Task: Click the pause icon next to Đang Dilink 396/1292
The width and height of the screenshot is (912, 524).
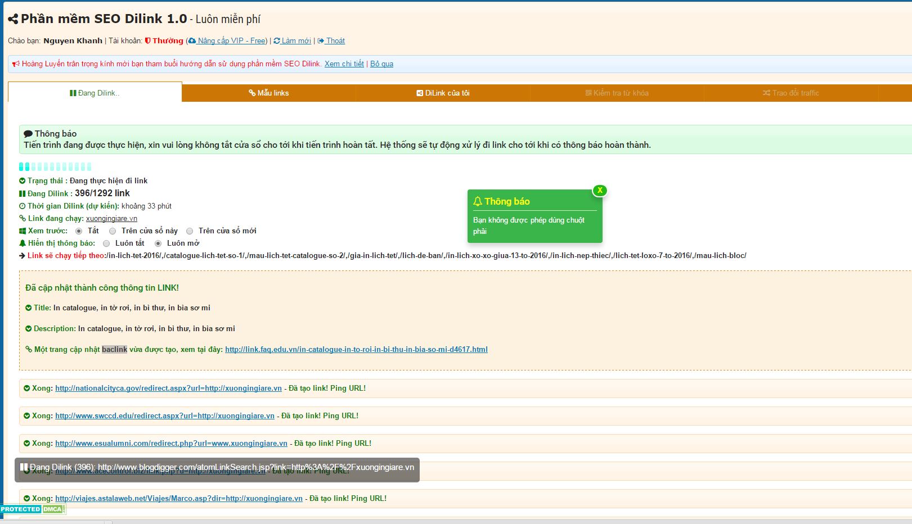Action: point(23,193)
